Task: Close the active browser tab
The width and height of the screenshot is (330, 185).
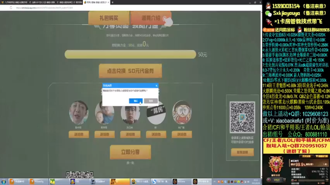Action: [x=108, y=2]
